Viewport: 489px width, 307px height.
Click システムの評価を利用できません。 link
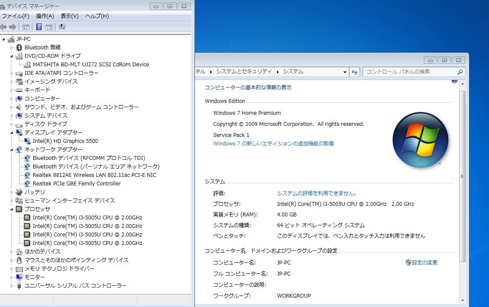[317, 193]
